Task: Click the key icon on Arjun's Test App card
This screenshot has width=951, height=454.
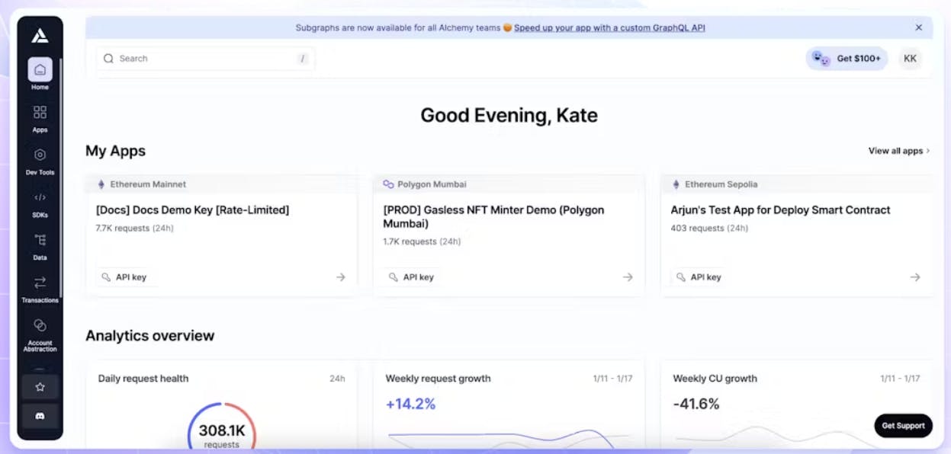Action: click(681, 277)
